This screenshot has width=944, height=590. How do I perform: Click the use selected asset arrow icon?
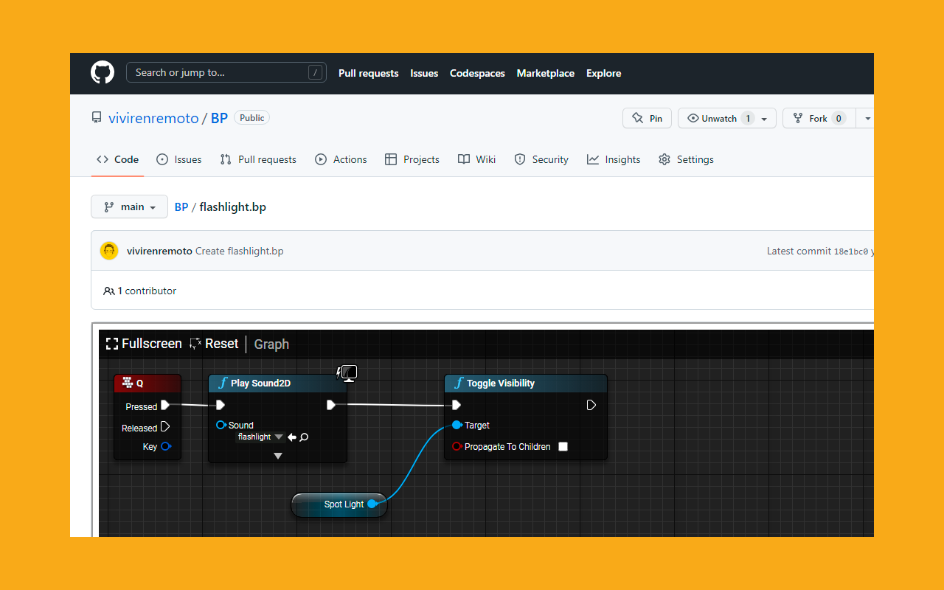tap(292, 437)
